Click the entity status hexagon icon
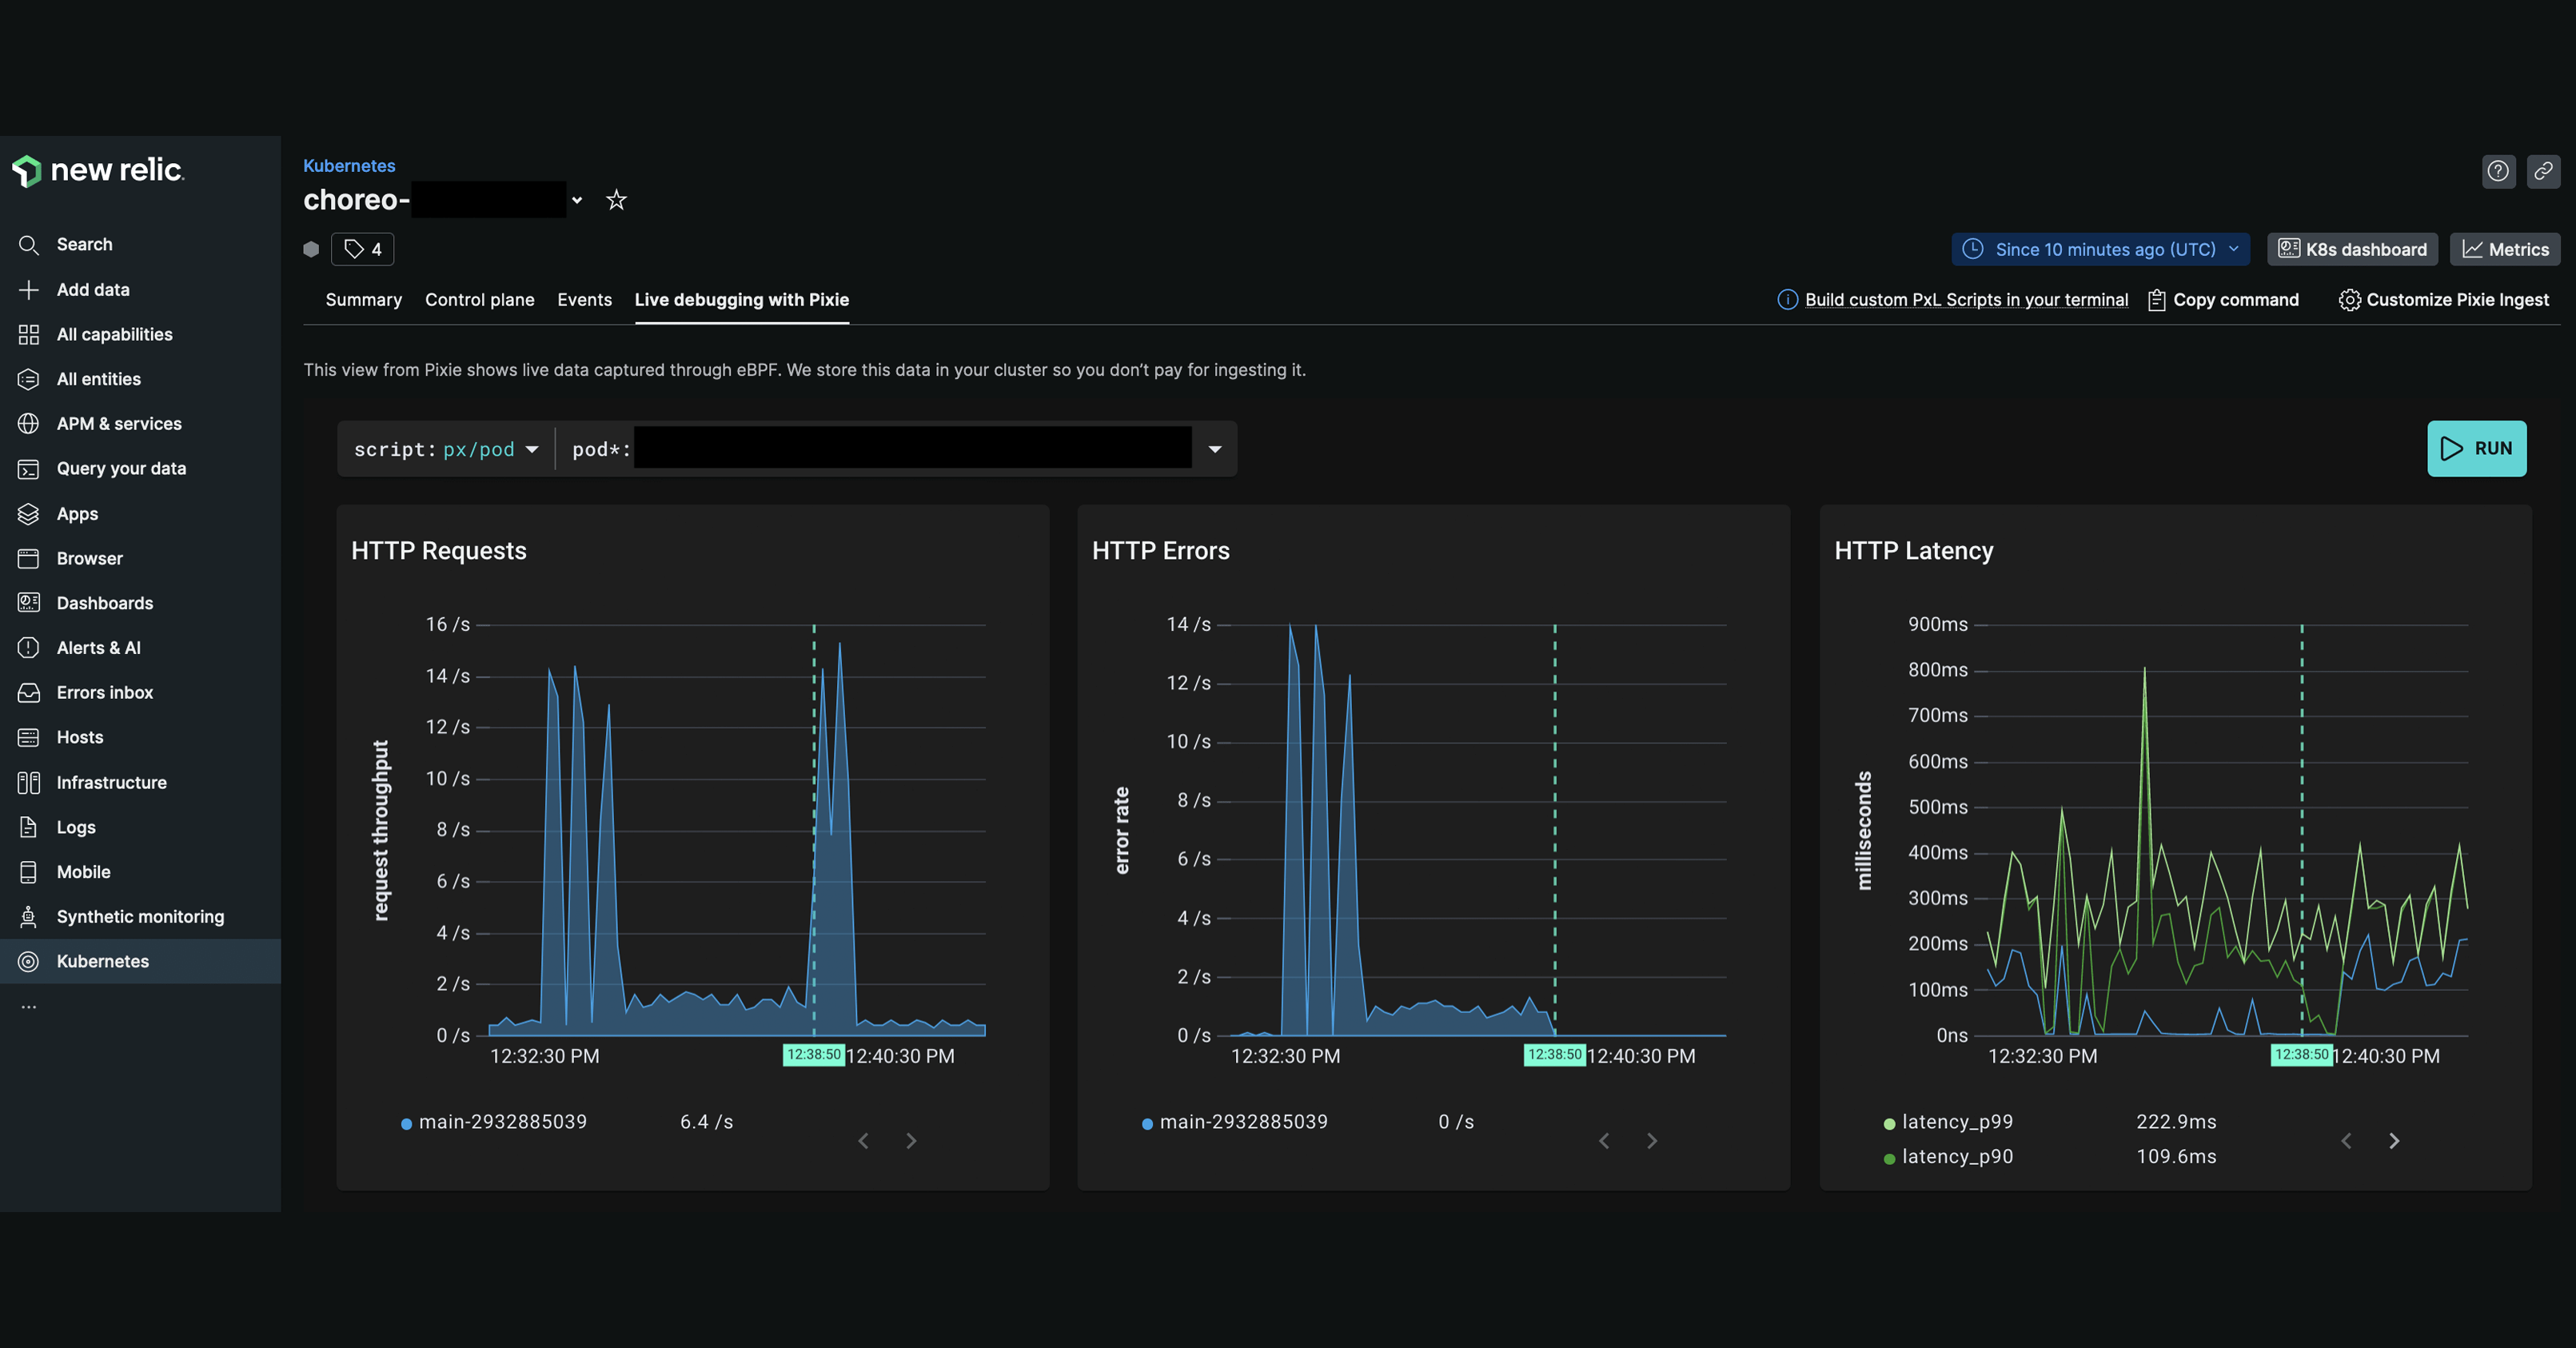The height and width of the screenshot is (1348, 2576). (x=311, y=249)
